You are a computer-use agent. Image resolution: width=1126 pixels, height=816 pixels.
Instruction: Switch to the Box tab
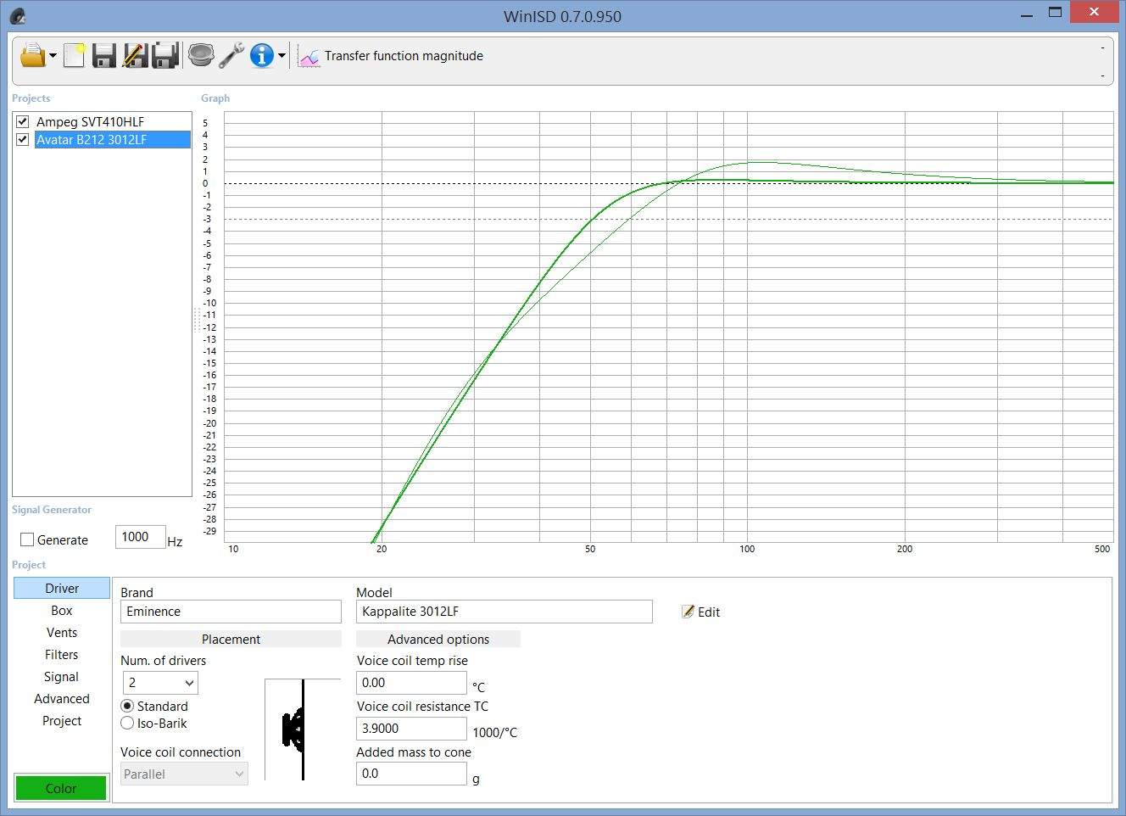(62, 610)
